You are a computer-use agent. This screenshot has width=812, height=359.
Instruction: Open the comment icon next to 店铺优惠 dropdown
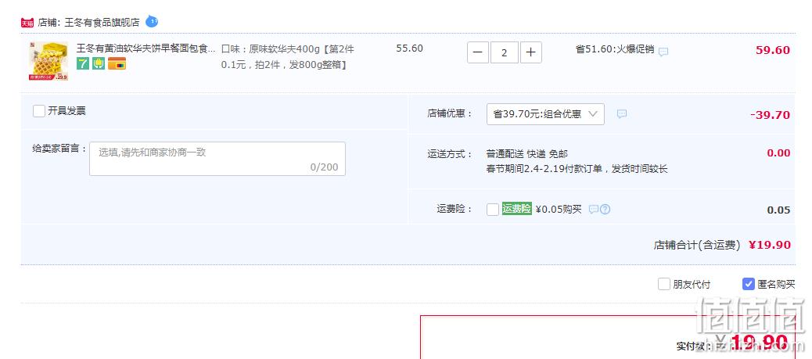coord(622,114)
